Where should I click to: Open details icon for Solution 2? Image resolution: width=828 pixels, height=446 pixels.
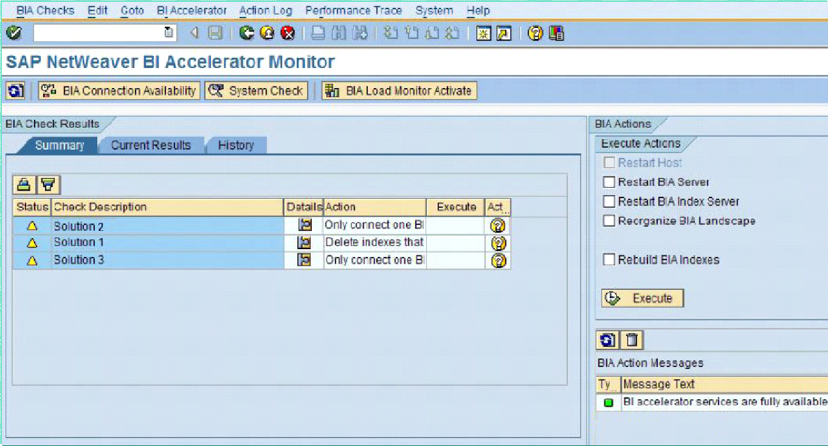click(305, 225)
